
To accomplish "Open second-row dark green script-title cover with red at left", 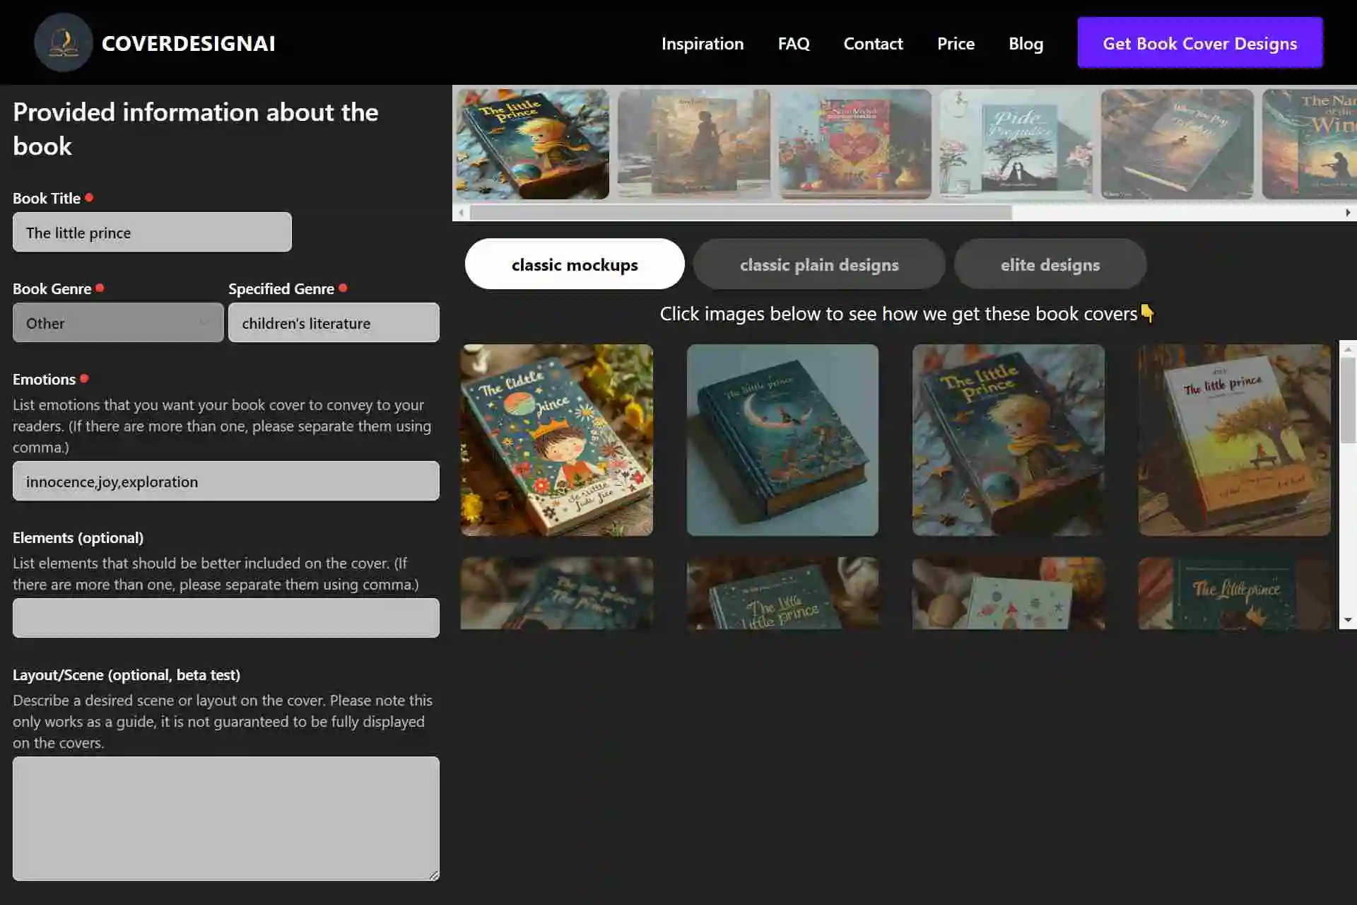I will [x=1235, y=593].
